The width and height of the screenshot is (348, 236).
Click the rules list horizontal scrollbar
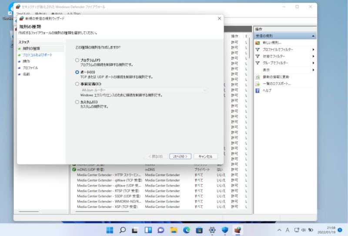click(x=102, y=212)
